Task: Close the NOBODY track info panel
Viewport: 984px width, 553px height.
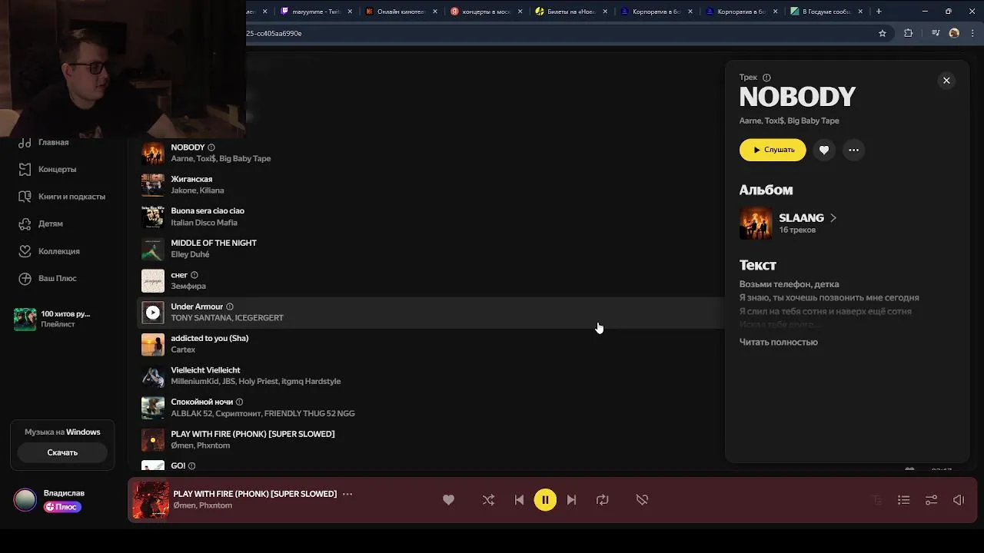Action: 946,81
